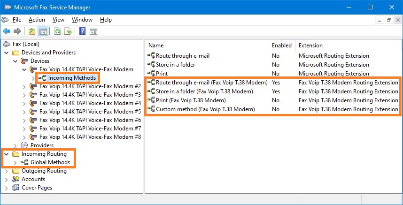Select the Microsoft Print method row name
This screenshot has width=403, height=205.
click(162, 74)
